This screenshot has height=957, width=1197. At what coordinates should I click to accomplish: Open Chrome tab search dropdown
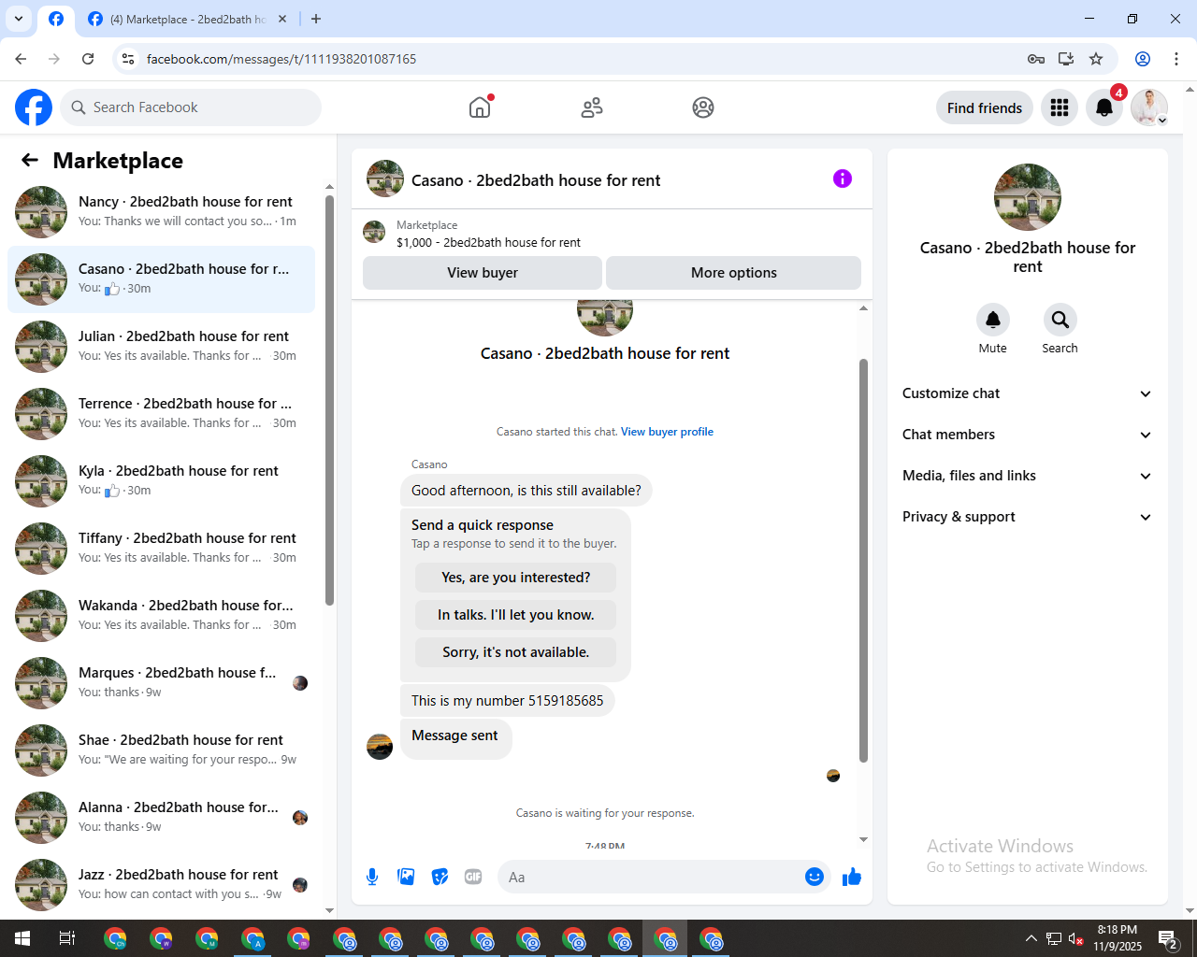[x=19, y=19]
